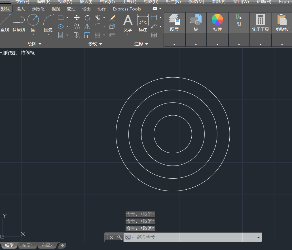
Task: Activate the Mirror tool
Action: (87, 26)
